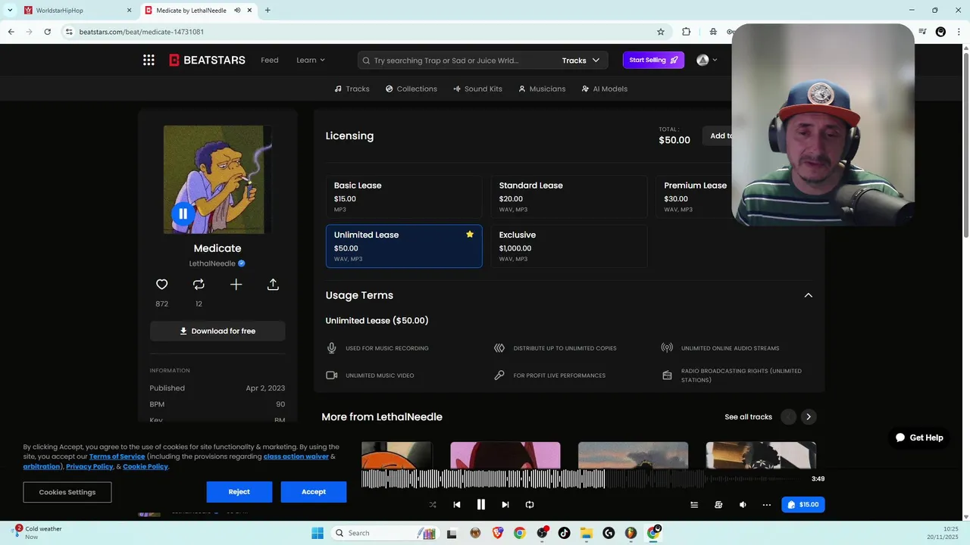Open the Cookie Policy link
This screenshot has height=545, width=970.
(x=145, y=466)
